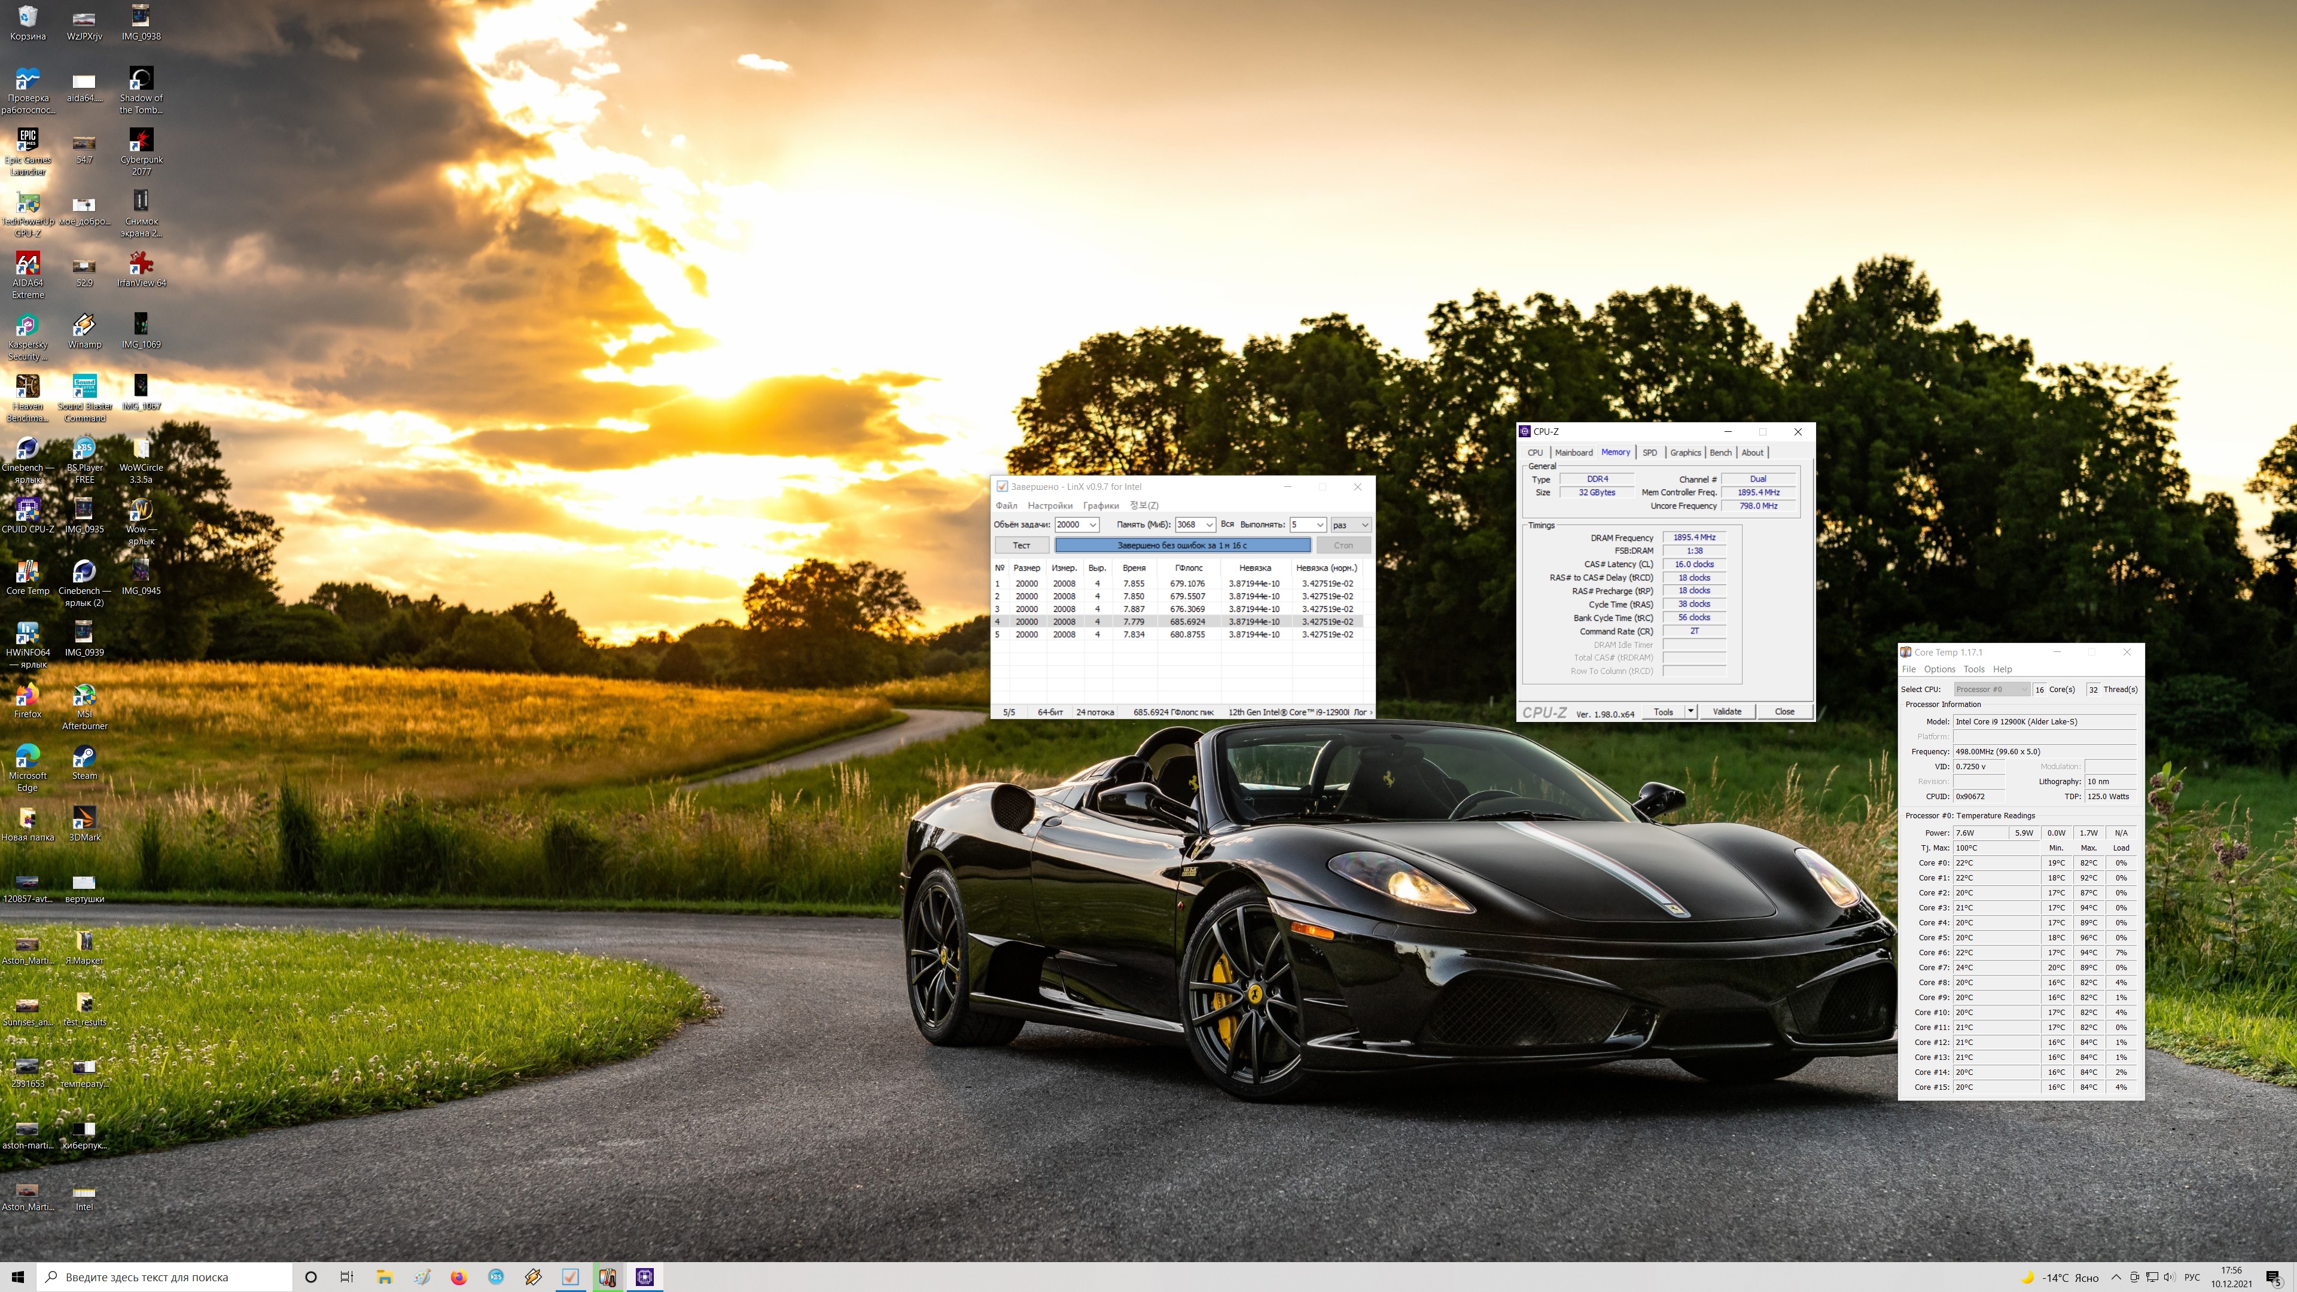Expand the 'Память (МиБ)' dropdown in LinX

1209,525
